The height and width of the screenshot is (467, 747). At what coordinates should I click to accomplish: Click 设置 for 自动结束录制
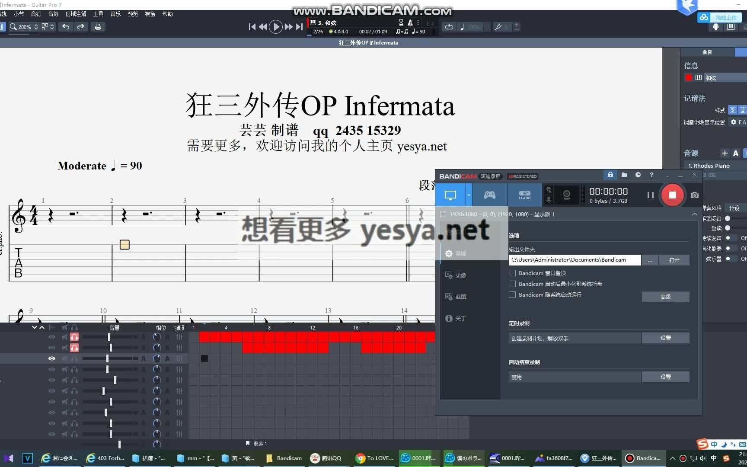665,377
